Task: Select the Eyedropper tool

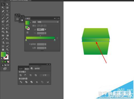Action: [x=3, y=39]
